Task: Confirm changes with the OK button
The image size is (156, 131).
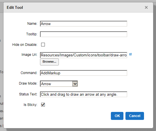Action: [x=117, y=116]
